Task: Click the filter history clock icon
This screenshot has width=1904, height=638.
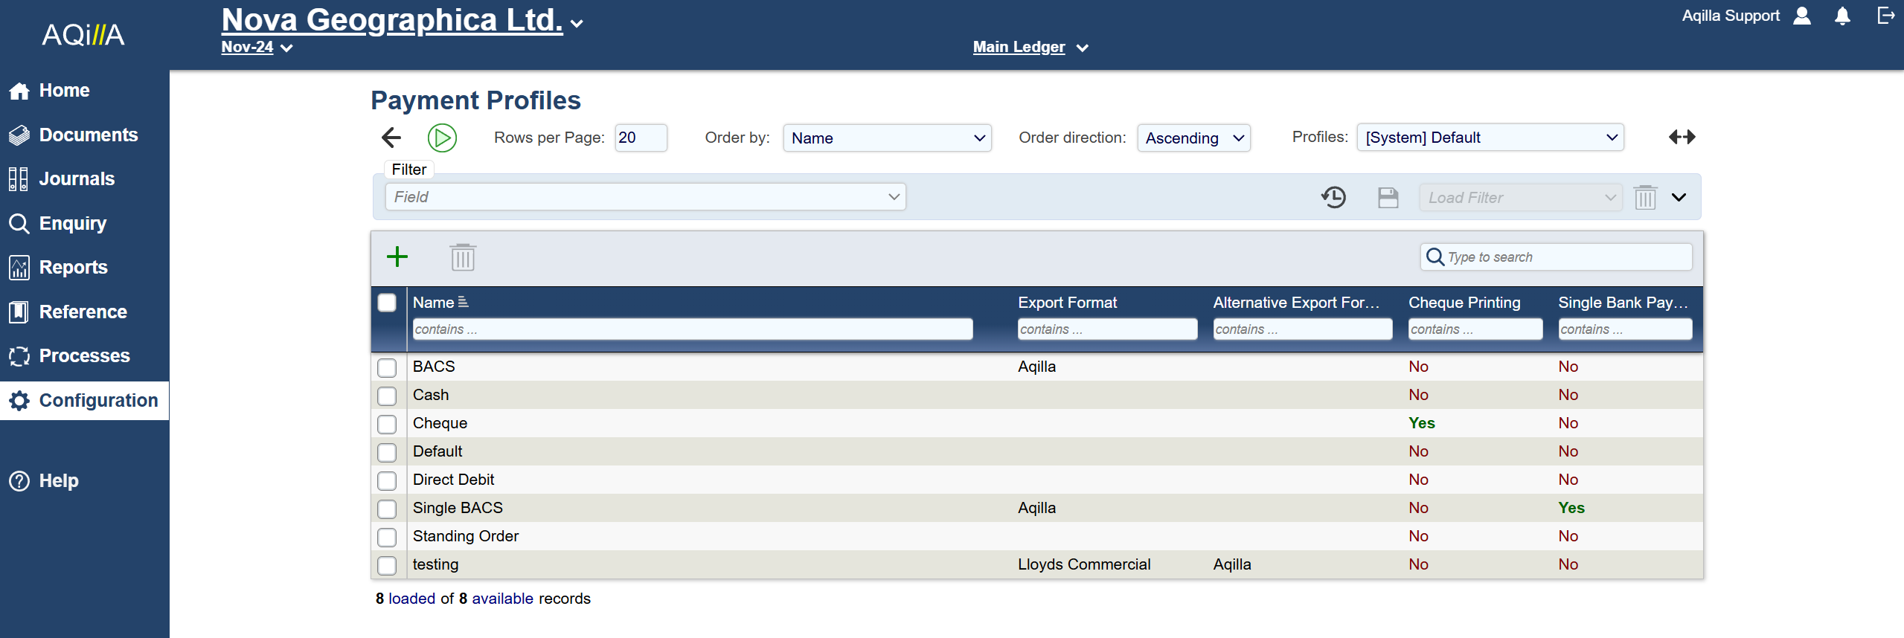Action: (x=1333, y=198)
